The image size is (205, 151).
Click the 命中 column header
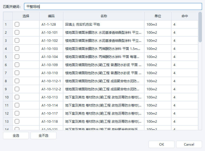point(185,16)
